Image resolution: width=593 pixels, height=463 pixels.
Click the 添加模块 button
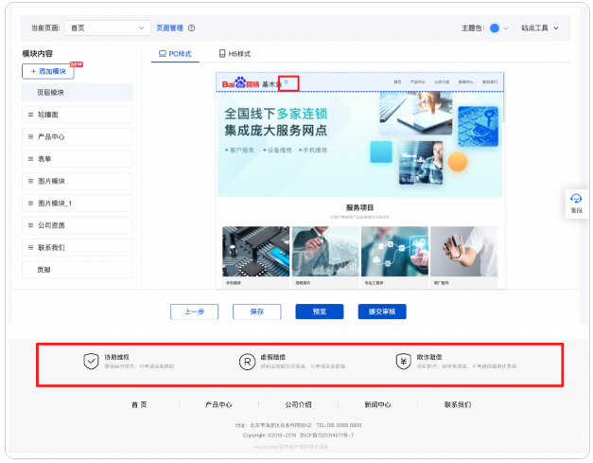[x=48, y=71]
